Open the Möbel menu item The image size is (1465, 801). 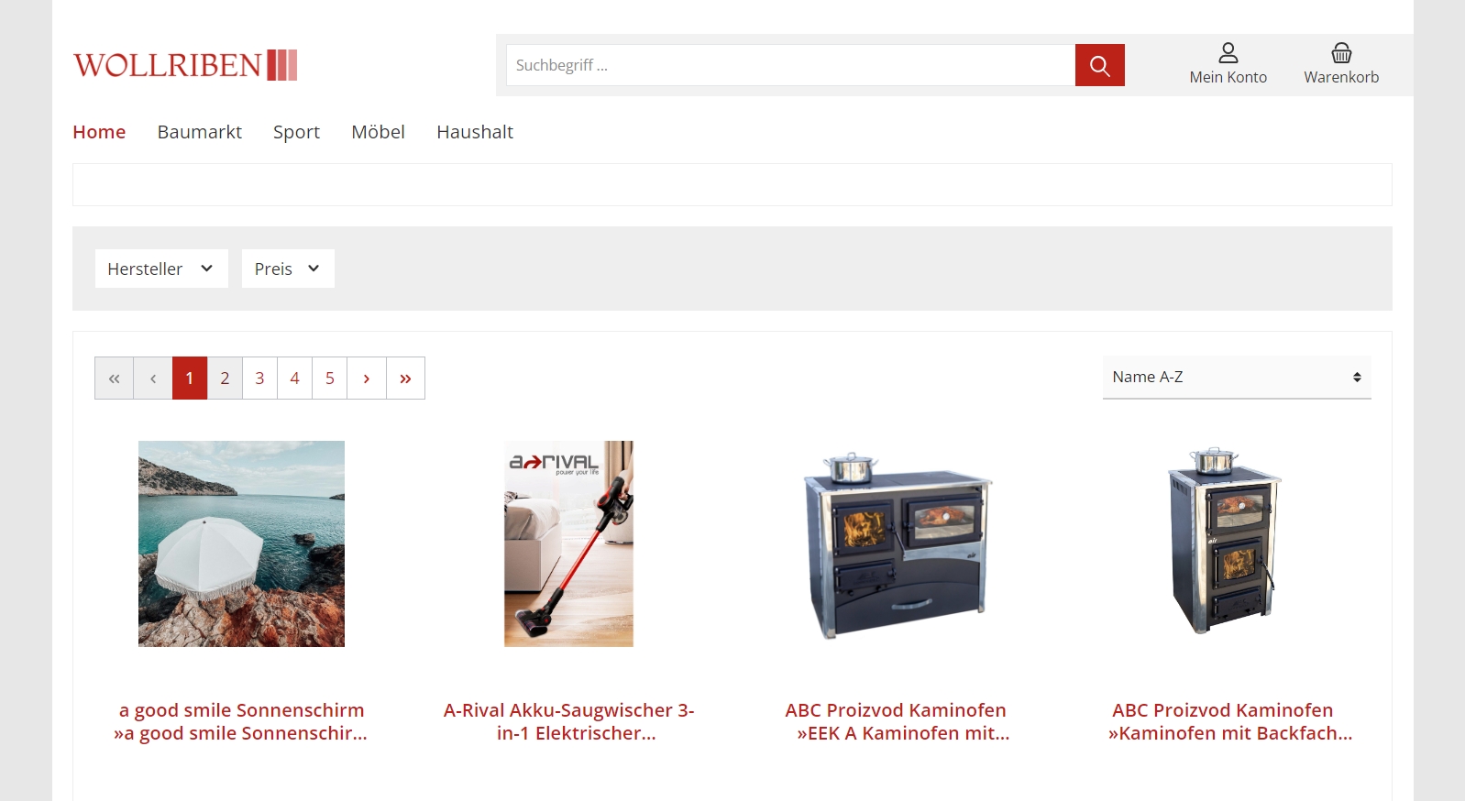coord(378,132)
